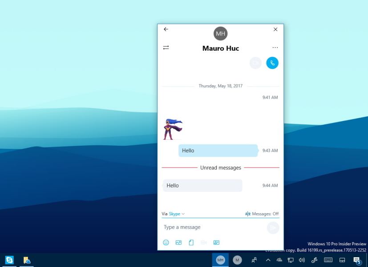Click the share contact card icon
368x267 pixels.
click(216, 243)
